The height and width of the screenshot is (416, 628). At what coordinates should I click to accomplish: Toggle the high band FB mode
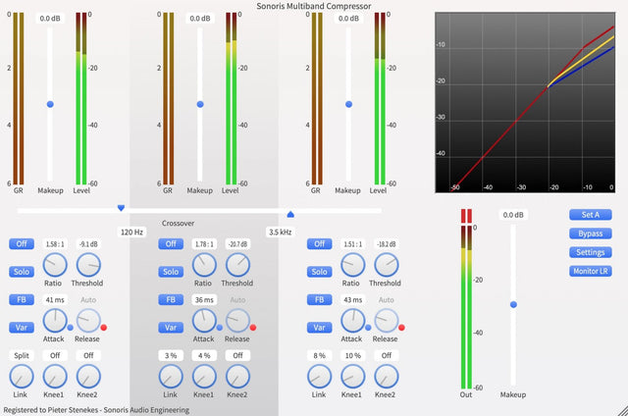[319, 300]
